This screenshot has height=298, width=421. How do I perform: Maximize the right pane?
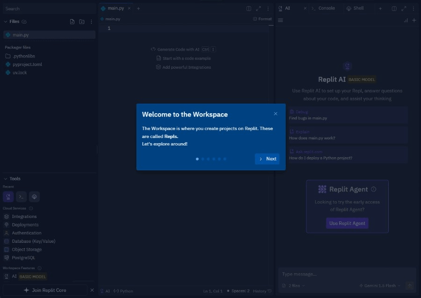[x=404, y=8]
